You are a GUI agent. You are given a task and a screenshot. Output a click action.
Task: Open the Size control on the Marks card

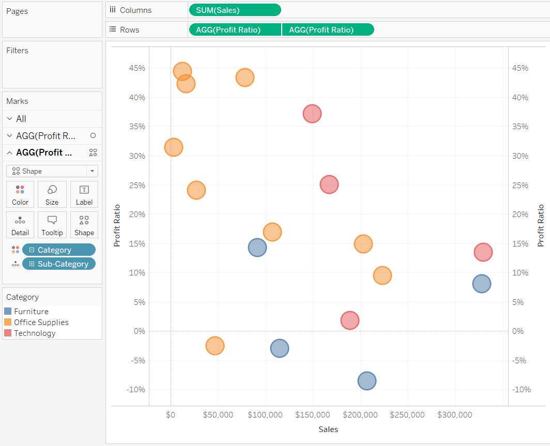pyautogui.click(x=52, y=194)
